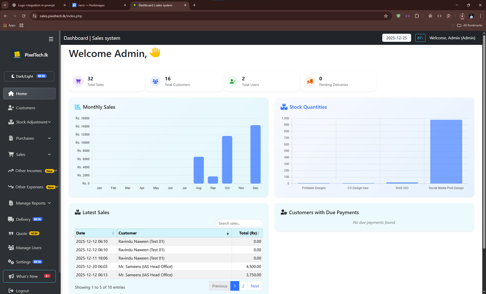Screen dimensions: 486x294
Task: Open Manage Users in the sidebar
Action: point(29,248)
